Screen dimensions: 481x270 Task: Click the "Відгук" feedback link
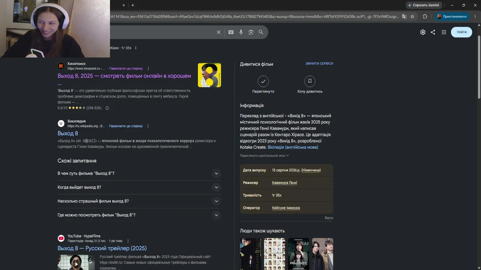pos(329,218)
